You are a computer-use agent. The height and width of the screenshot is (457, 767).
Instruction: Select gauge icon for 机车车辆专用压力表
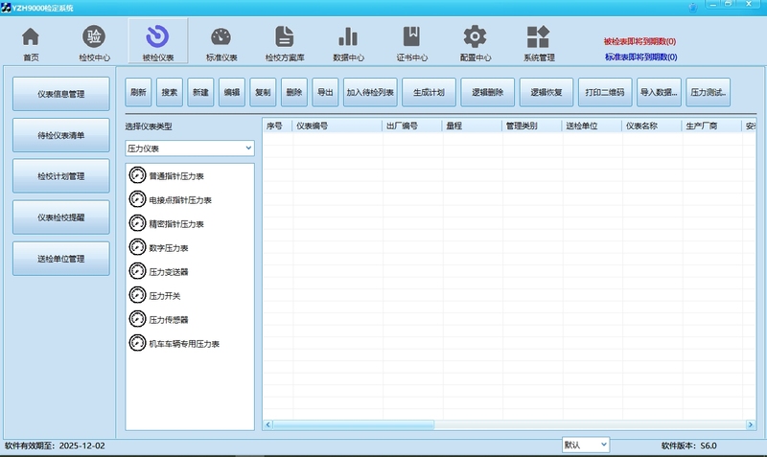tap(137, 343)
